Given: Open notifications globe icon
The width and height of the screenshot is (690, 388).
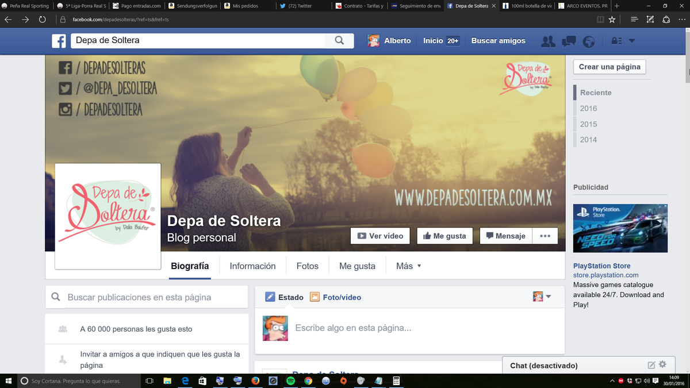Looking at the screenshot, I should (588, 41).
